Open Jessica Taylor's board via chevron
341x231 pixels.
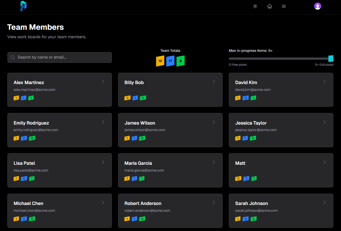tap(325, 122)
